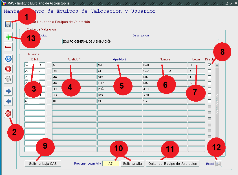238x175 pixels.
Task: Open lookup list button on first D.N.I row
Action: click(49, 65)
